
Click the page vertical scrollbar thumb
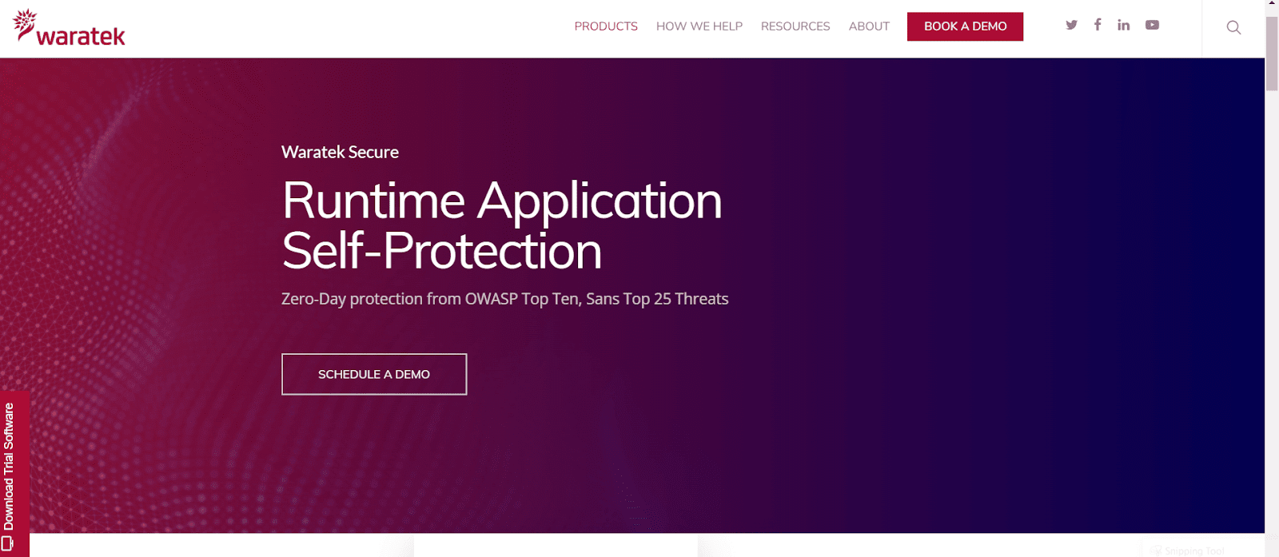tap(1272, 53)
